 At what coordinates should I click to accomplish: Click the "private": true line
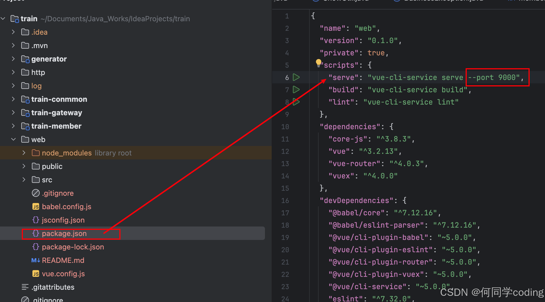pyautogui.click(x=354, y=53)
